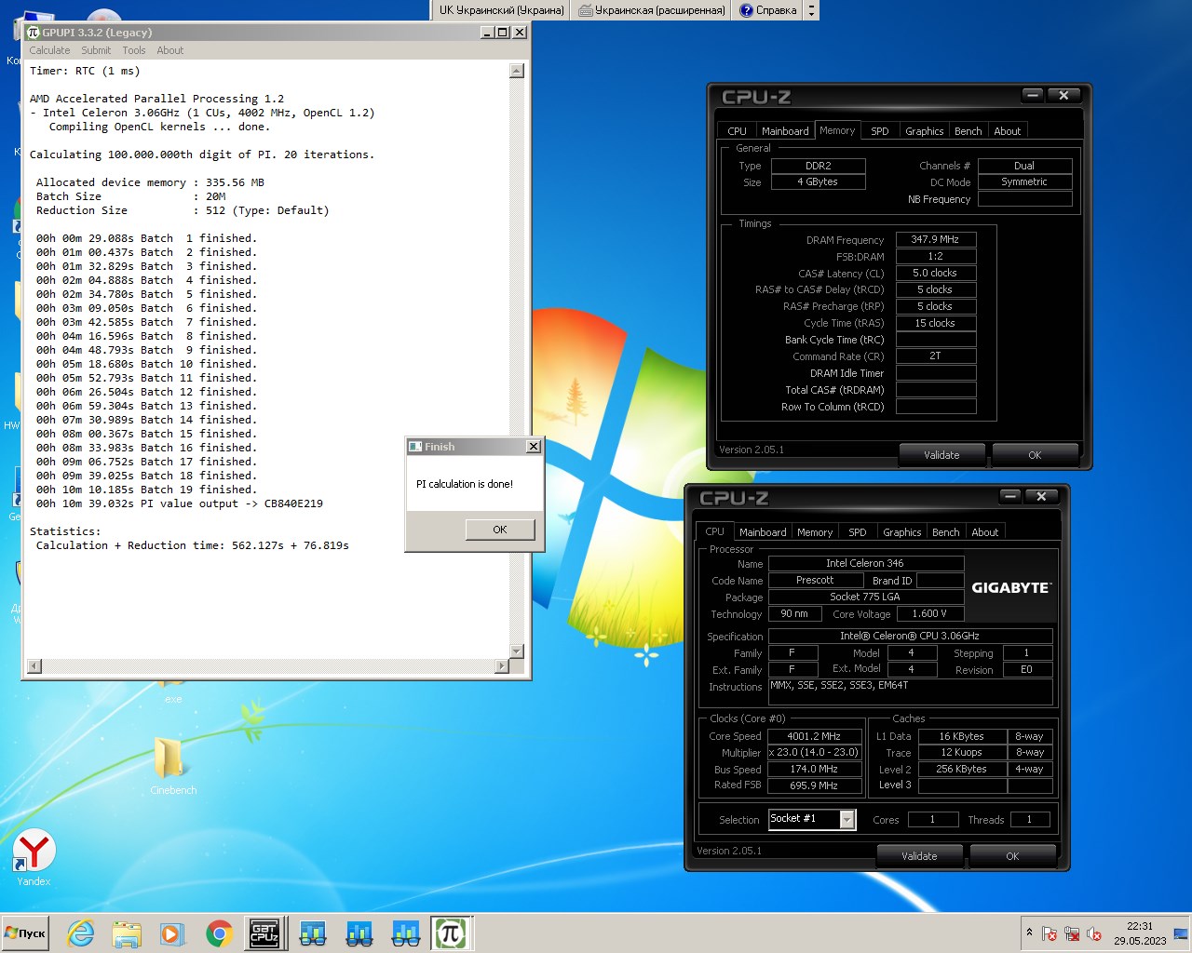Click the processor name field Intel Celeron 346

pyautogui.click(x=865, y=563)
